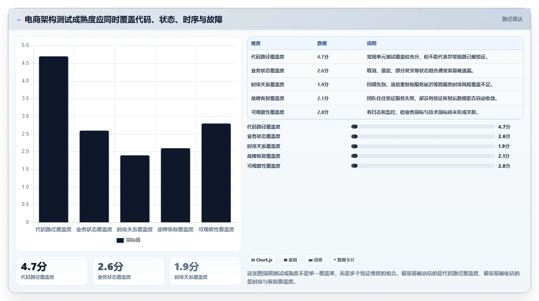Click the 业务状态覆盖度 progress bar
Viewport: 539px width, 301px height.
click(423, 136)
